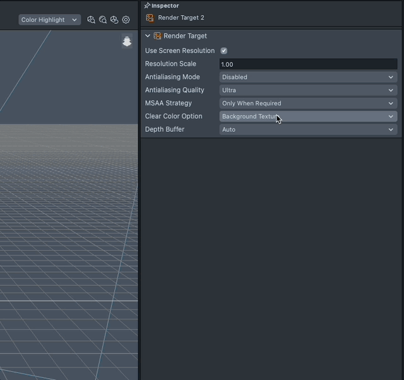Screen dimensions: 404x380
Task: Select the Inspector panel tab
Action: 165,6
